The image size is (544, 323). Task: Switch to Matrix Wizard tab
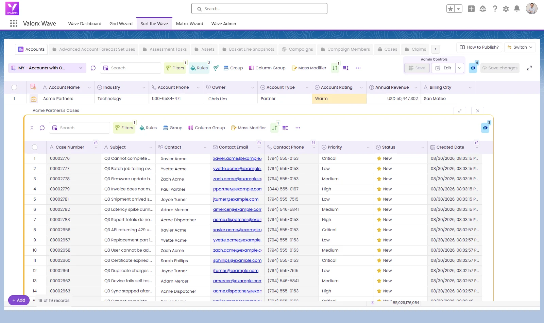(190, 24)
